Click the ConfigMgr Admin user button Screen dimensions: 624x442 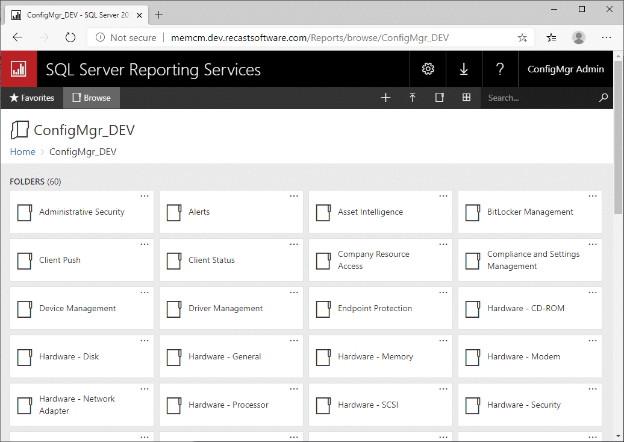[x=566, y=69]
